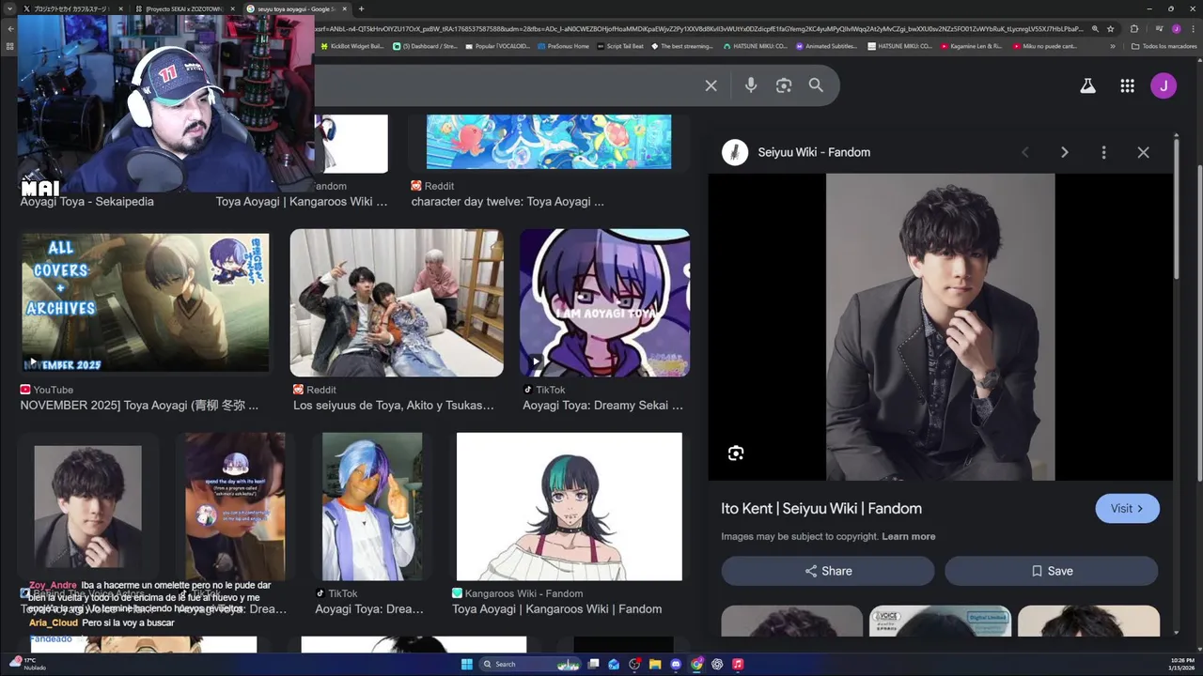Click the large Ito Kent preview photo
1203x676 pixels.
pyautogui.click(x=940, y=327)
